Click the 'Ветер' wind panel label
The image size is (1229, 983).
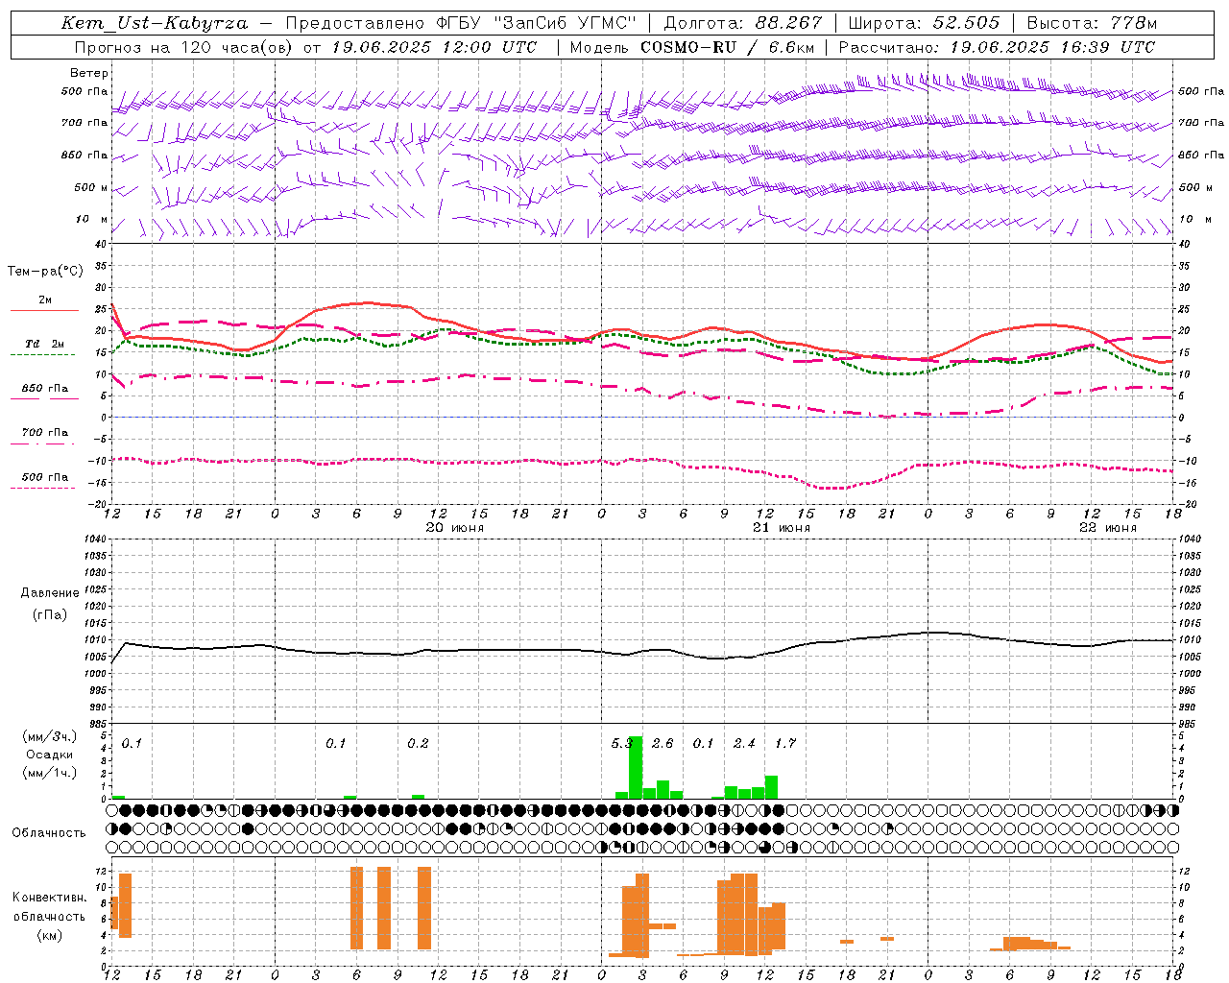pyautogui.click(x=89, y=73)
